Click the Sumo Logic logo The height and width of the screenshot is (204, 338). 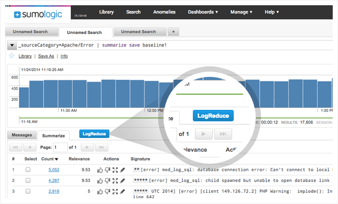pos(38,15)
